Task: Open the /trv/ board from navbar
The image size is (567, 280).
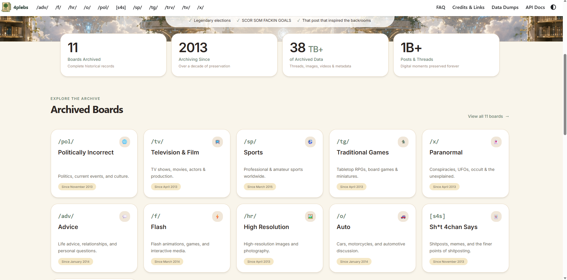Action: click(x=170, y=7)
